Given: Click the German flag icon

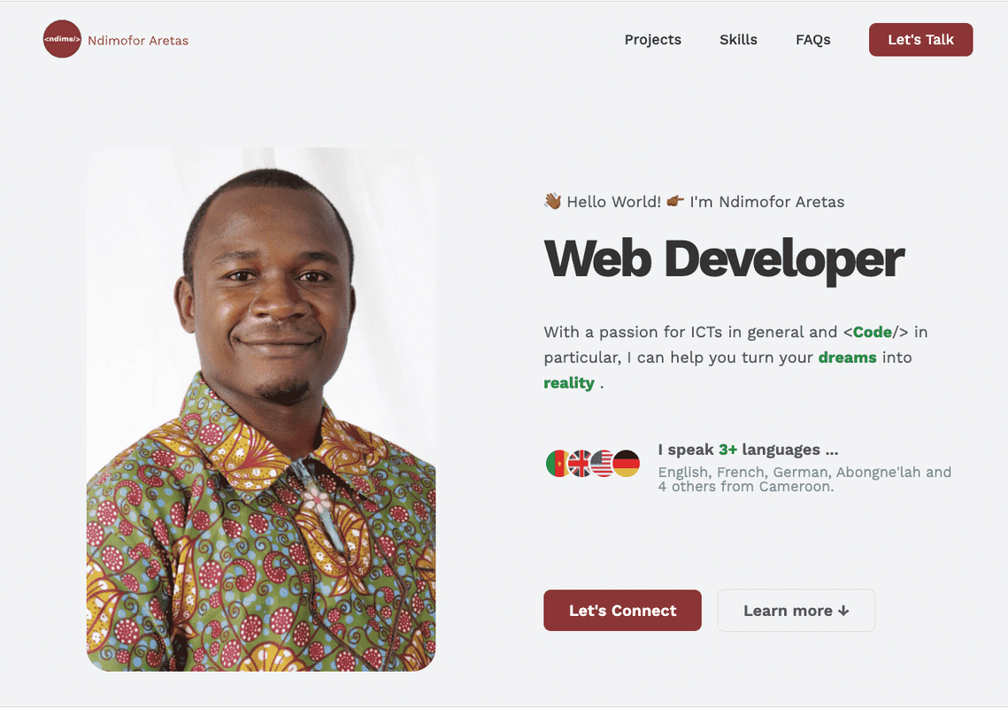Looking at the screenshot, I should pyautogui.click(x=627, y=464).
